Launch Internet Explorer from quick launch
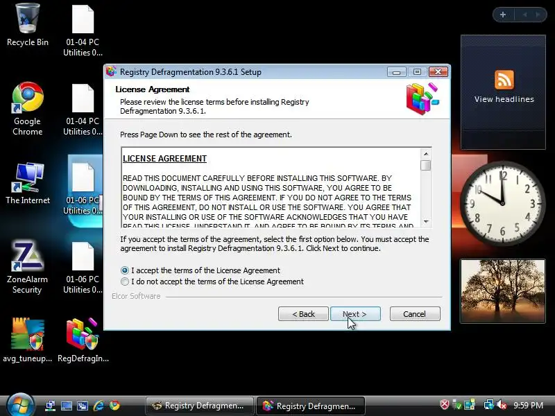Viewport: 555px width, 416px height. 99,406
